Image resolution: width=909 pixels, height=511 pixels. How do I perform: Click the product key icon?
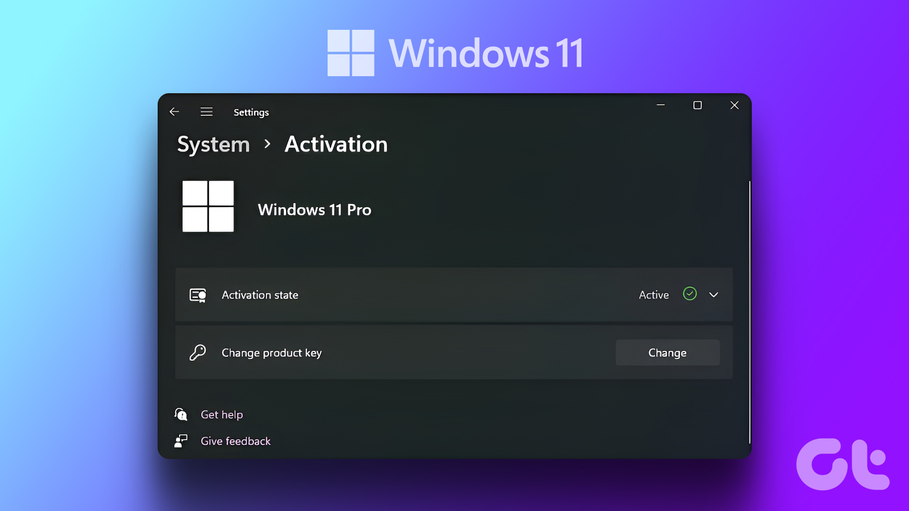tap(197, 353)
